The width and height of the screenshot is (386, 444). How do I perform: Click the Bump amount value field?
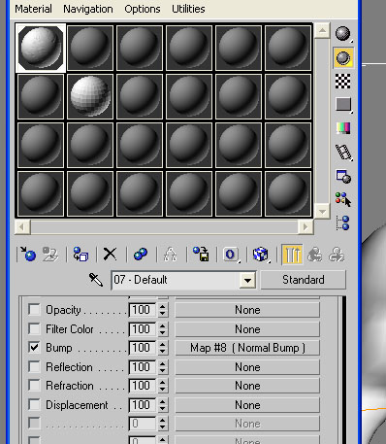pyautogui.click(x=143, y=348)
